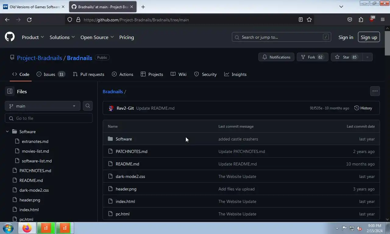Click the uBlock extension badge showing 30
The height and width of the screenshot is (234, 390).
[x=372, y=19]
